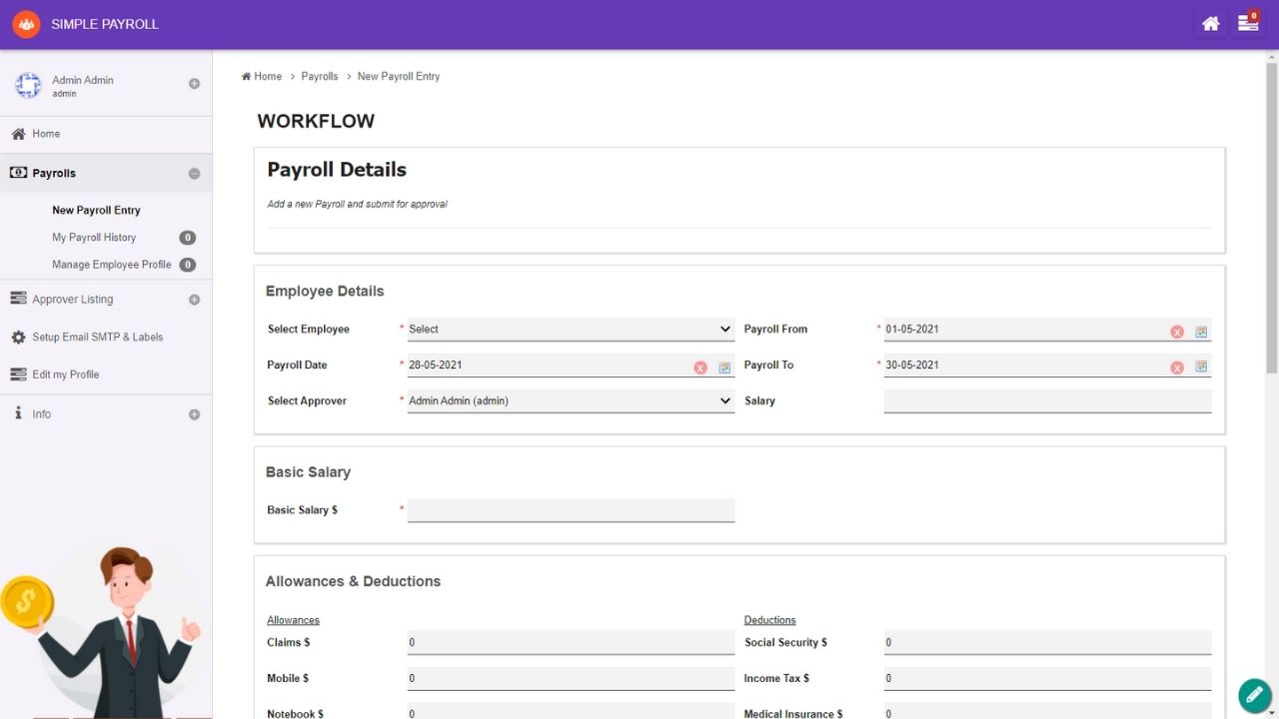The width and height of the screenshot is (1279, 719).
Task: Click the green pencil edit floating button
Action: [1254, 695]
